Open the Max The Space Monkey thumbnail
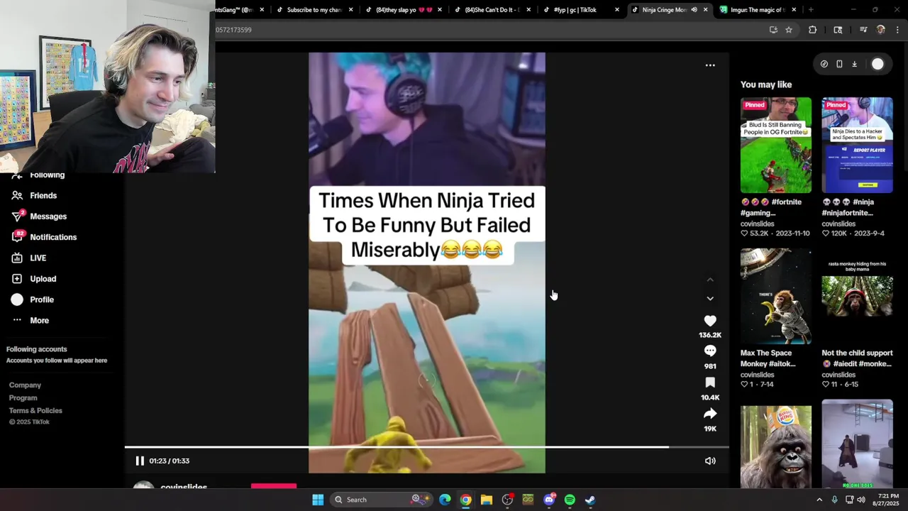Screen dimensions: 908x511 [x=776, y=296]
